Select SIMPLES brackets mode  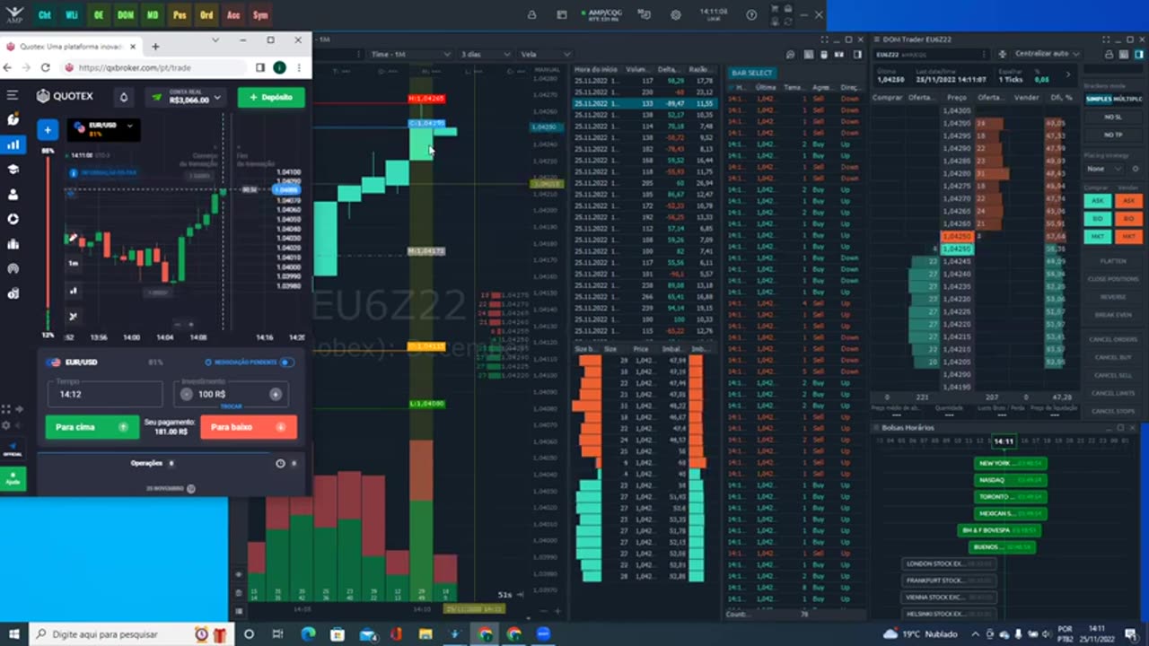point(1099,99)
